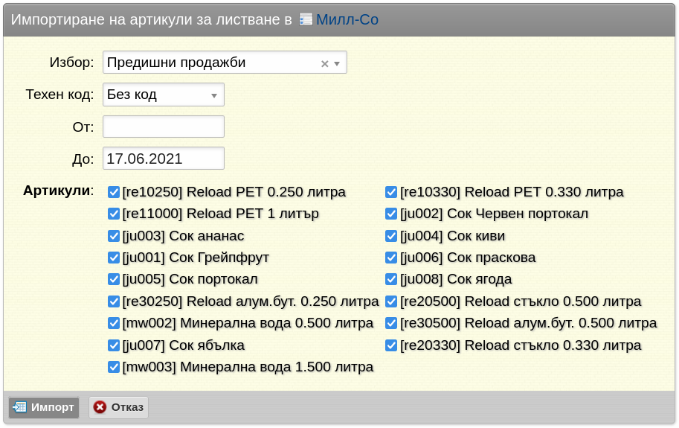Open the Избор dropdown Предишни продажби
Viewport: 679px width, 428px height.
click(225, 63)
